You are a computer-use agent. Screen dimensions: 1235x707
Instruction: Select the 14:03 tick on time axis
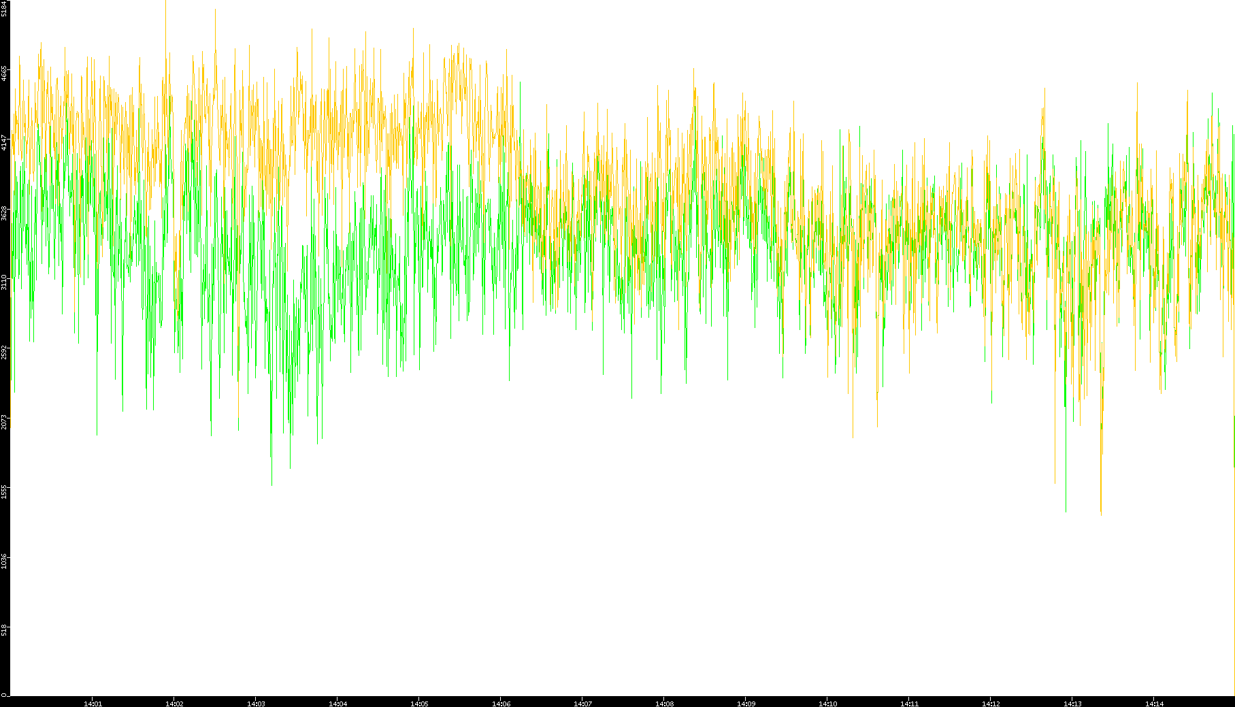pos(256,704)
